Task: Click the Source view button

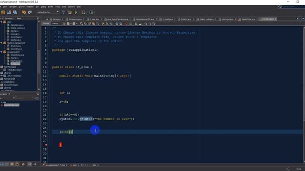Action: (x=46, y=24)
